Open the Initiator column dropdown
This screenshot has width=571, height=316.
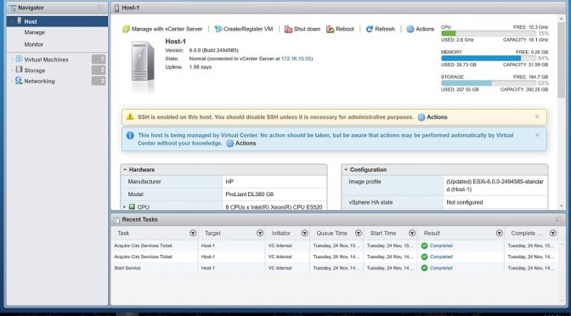304,233
